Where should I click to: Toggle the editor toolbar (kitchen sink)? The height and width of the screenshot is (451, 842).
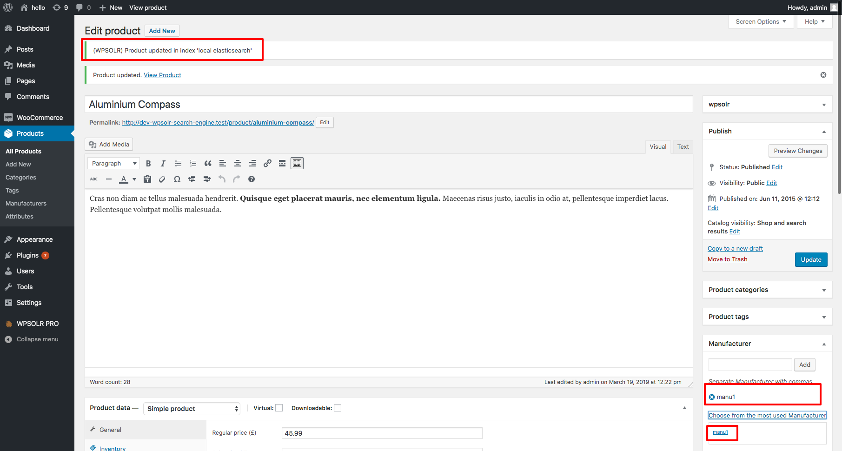[x=297, y=163]
